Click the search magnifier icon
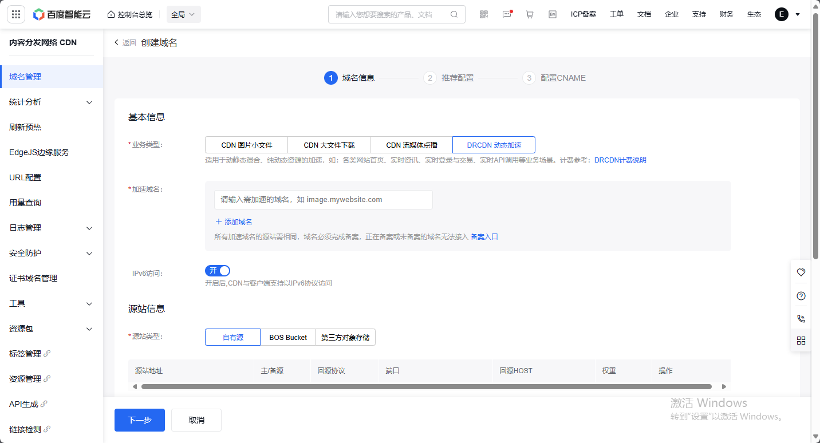 tap(454, 14)
